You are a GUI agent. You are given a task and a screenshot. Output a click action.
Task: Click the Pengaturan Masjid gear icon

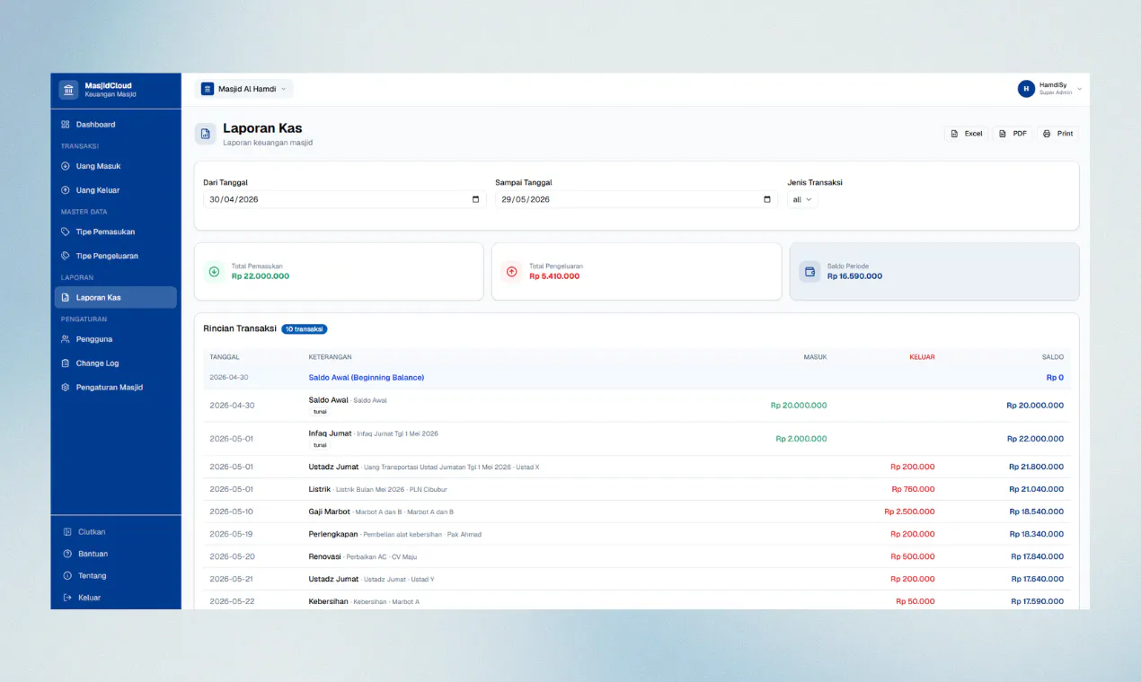click(66, 388)
